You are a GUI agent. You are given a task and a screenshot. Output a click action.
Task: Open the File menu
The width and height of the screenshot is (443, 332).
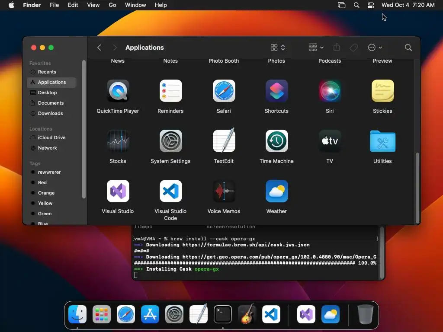click(54, 5)
